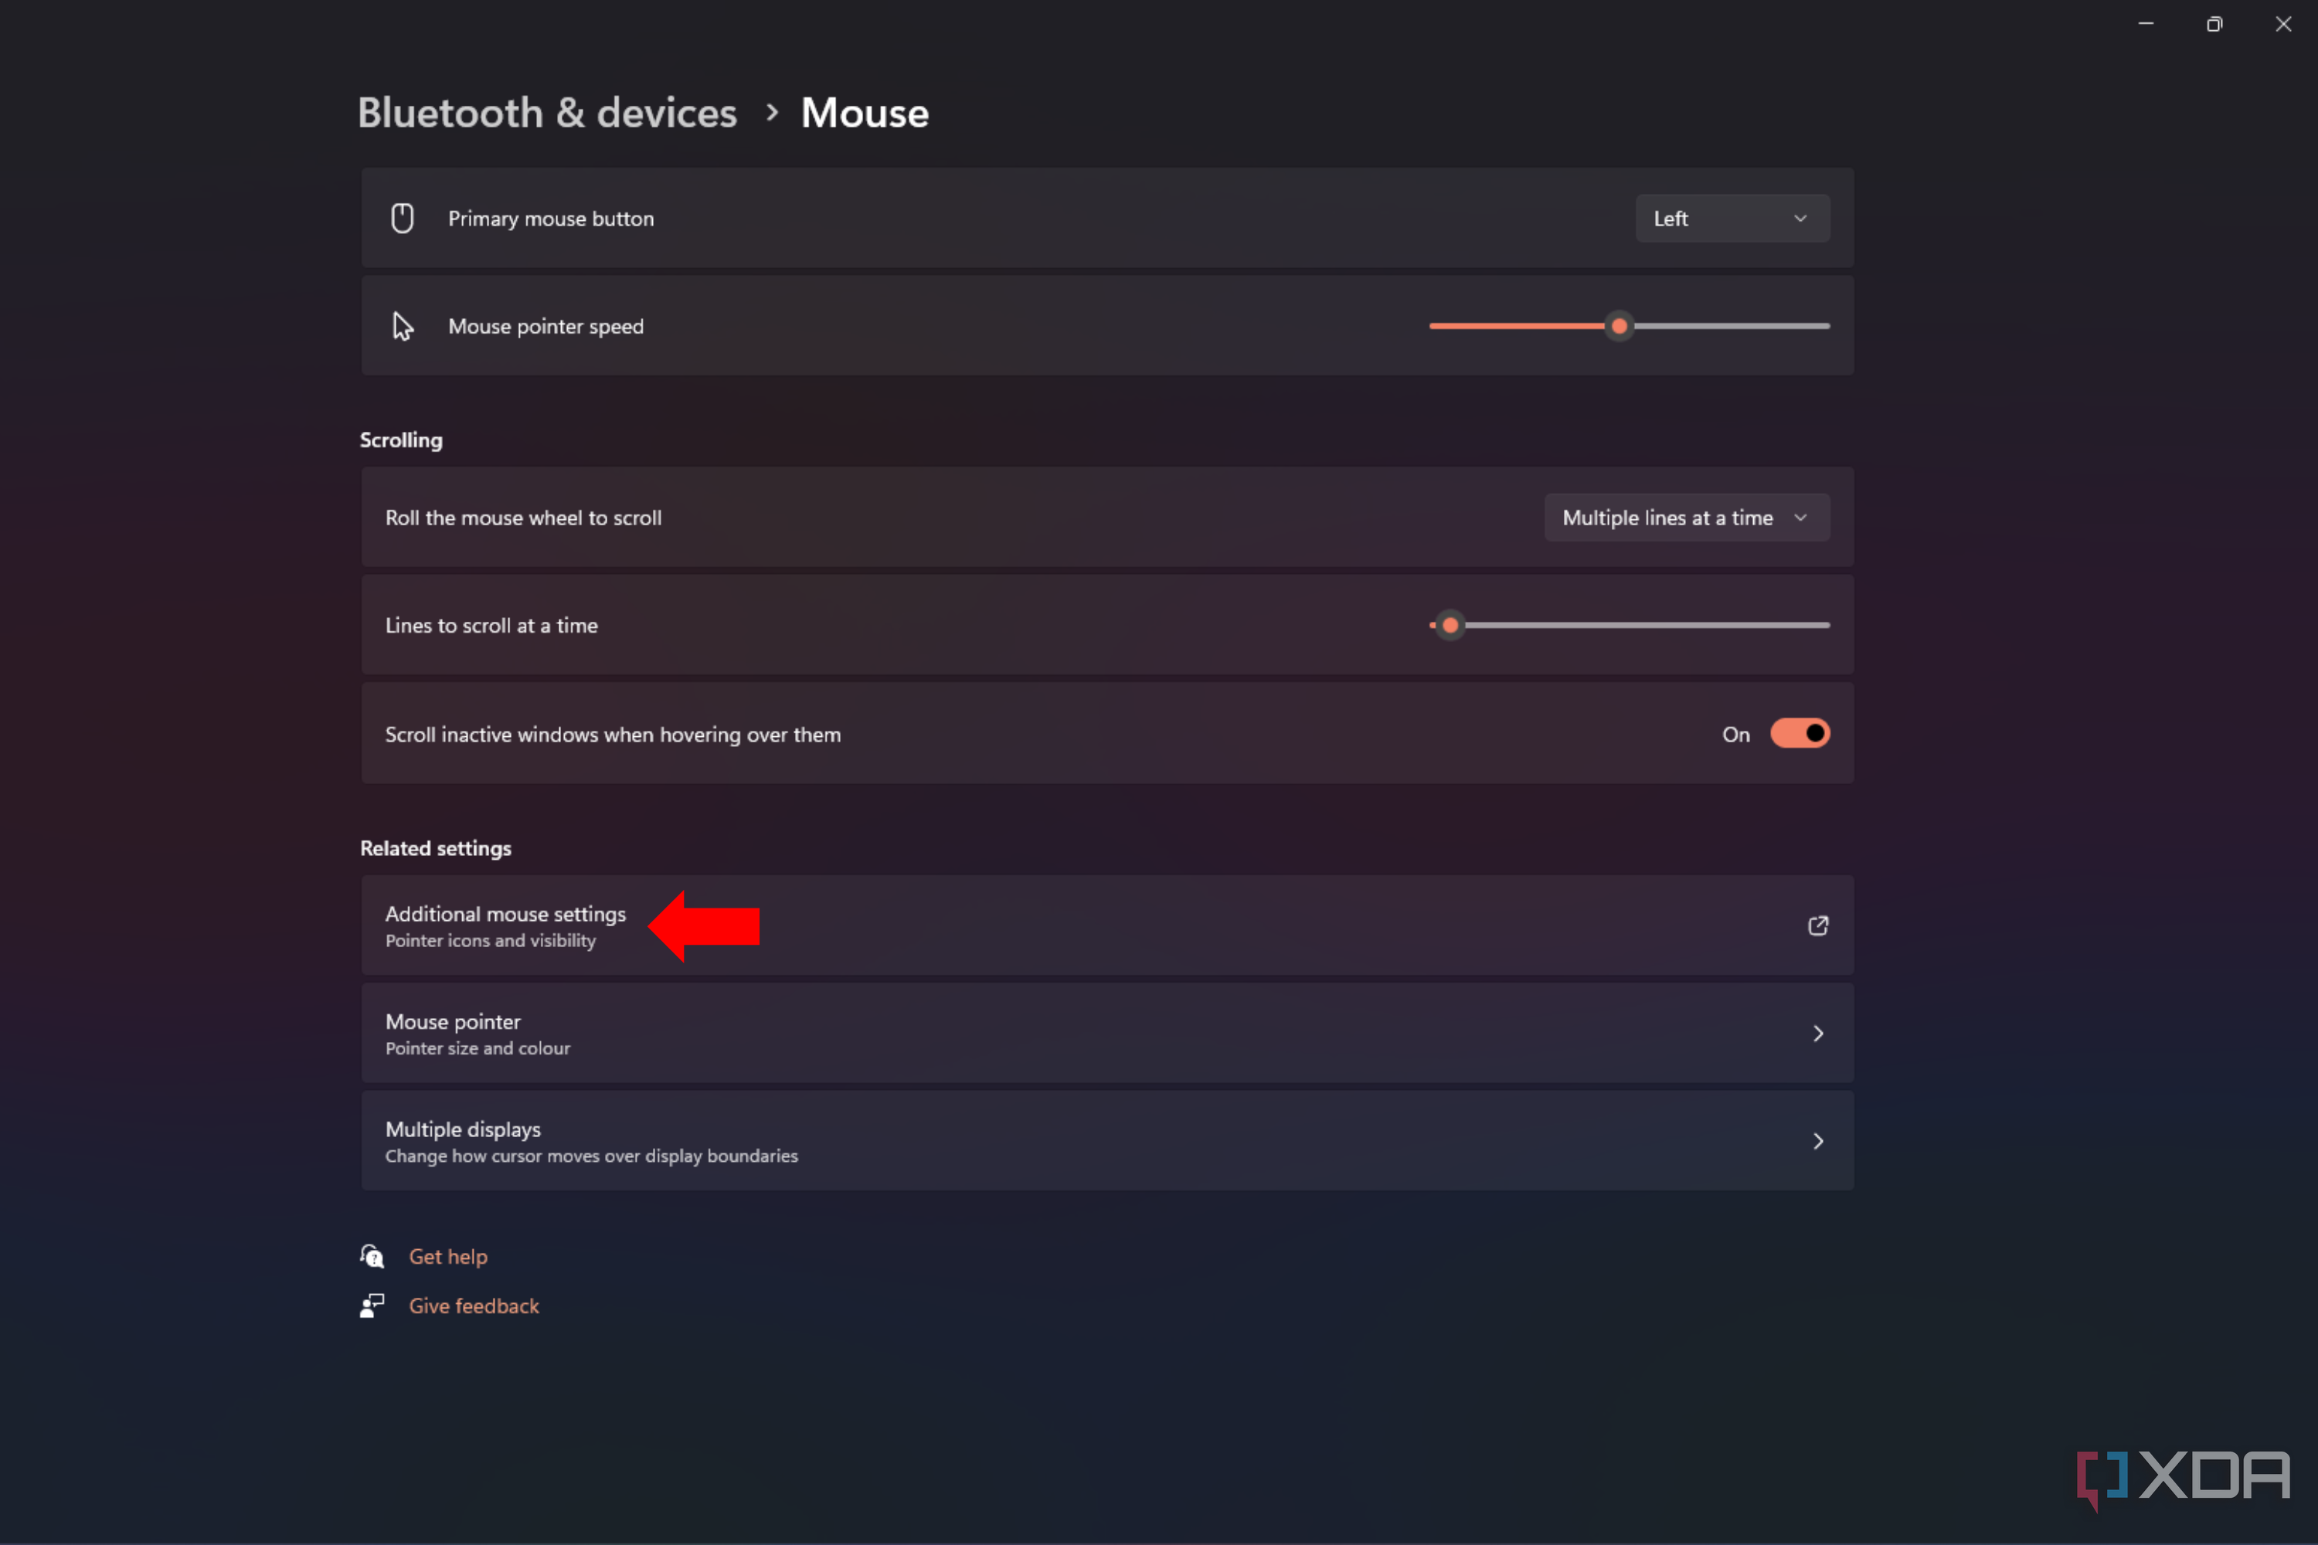Open the Primary mouse button dropdown

[x=1732, y=218]
